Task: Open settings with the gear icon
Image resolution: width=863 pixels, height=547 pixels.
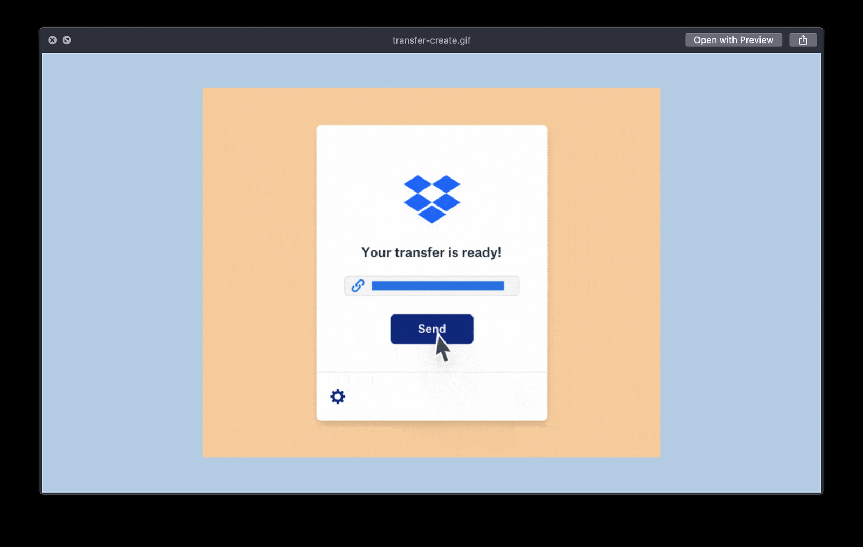Action: click(x=338, y=396)
